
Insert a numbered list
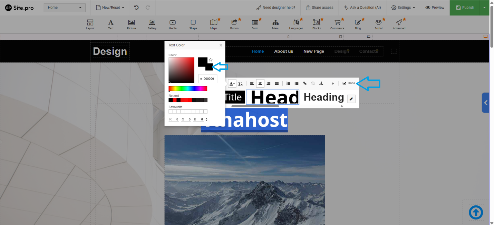(x=288, y=84)
